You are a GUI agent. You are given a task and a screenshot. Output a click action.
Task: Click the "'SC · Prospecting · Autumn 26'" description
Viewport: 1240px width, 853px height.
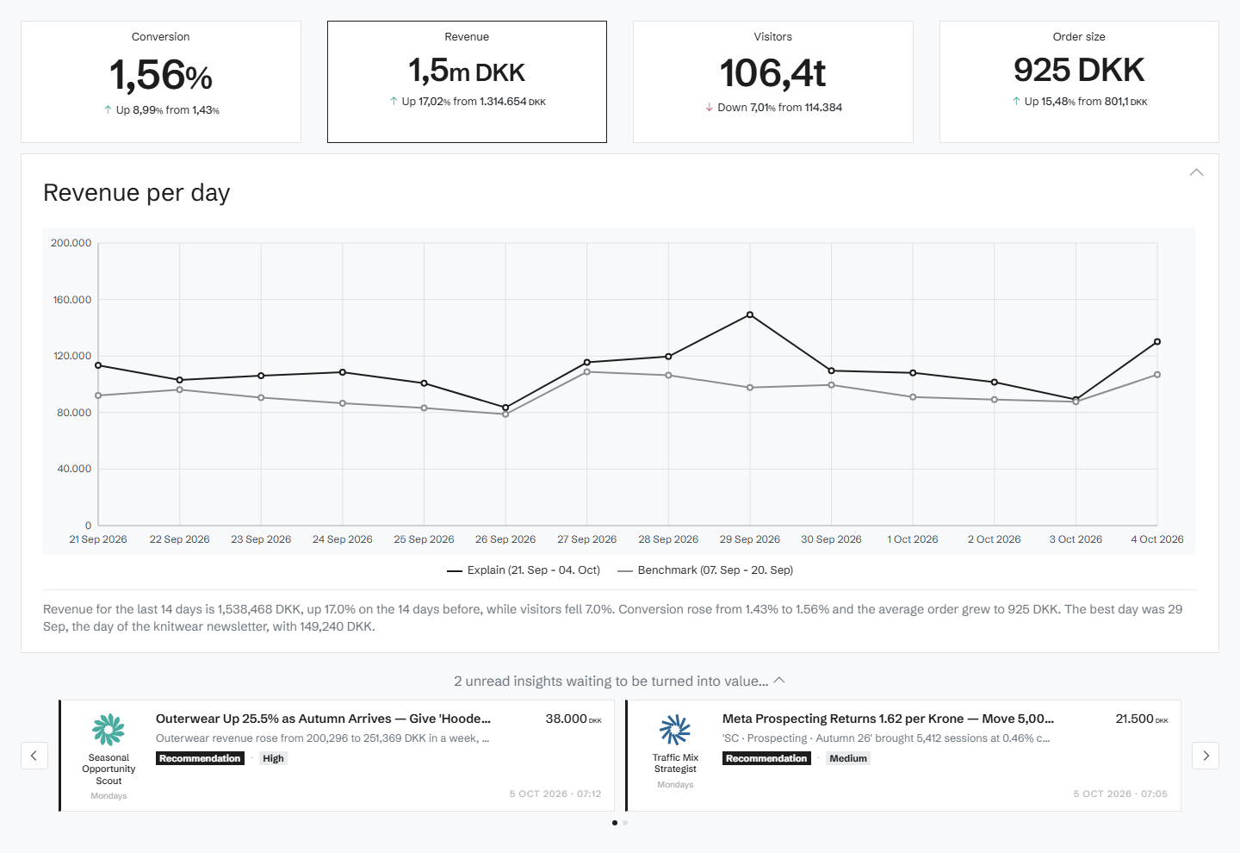[886, 738]
